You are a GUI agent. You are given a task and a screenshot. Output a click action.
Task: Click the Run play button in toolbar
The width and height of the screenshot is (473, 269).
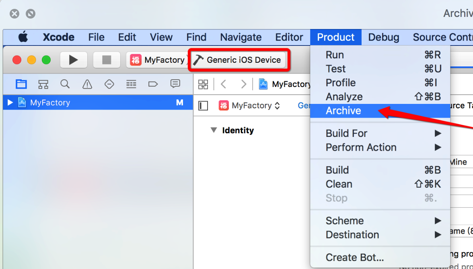coord(74,60)
